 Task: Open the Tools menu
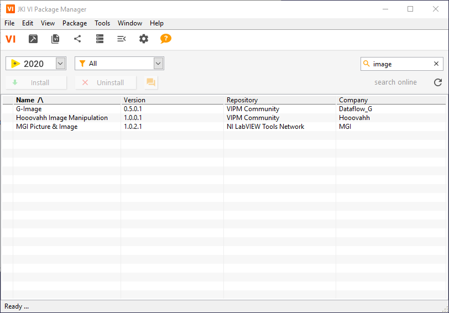(x=102, y=23)
